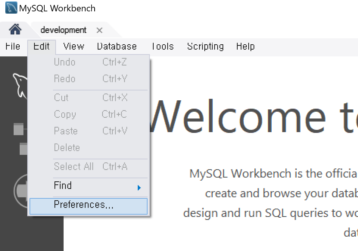Click the 'create and browse your datab' text line
Image resolution: width=358 pixels, height=251 pixels.
click(x=281, y=193)
